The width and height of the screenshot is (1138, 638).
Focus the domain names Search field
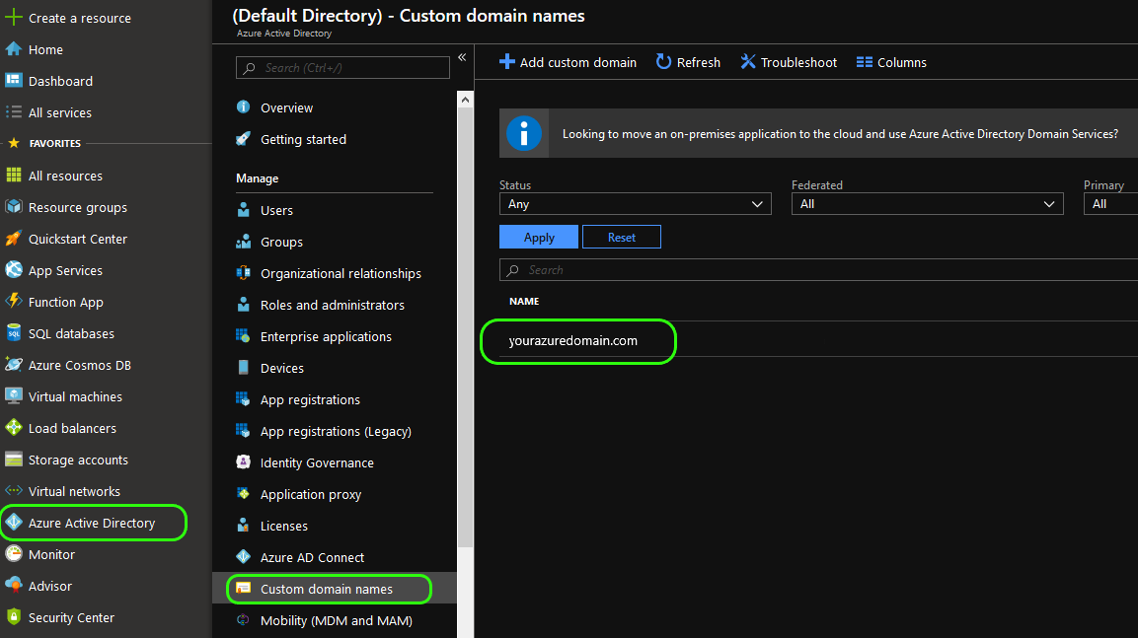click(818, 270)
